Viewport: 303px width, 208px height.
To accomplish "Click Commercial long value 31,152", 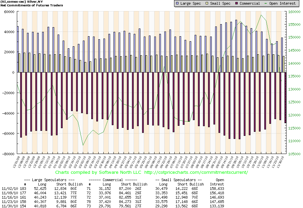I will tap(105, 189).
